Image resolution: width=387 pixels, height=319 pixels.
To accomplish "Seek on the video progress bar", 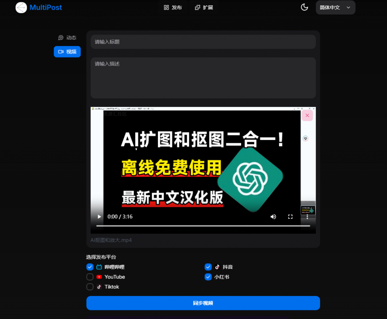I will click(x=203, y=226).
